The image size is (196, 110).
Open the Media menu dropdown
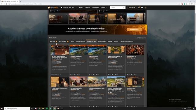pyautogui.click(x=88, y=8)
